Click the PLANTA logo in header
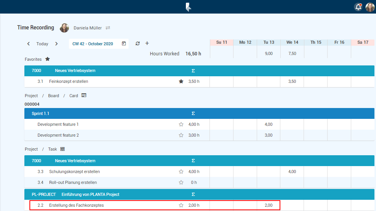This screenshot has height=211, width=376. pos(188,7)
